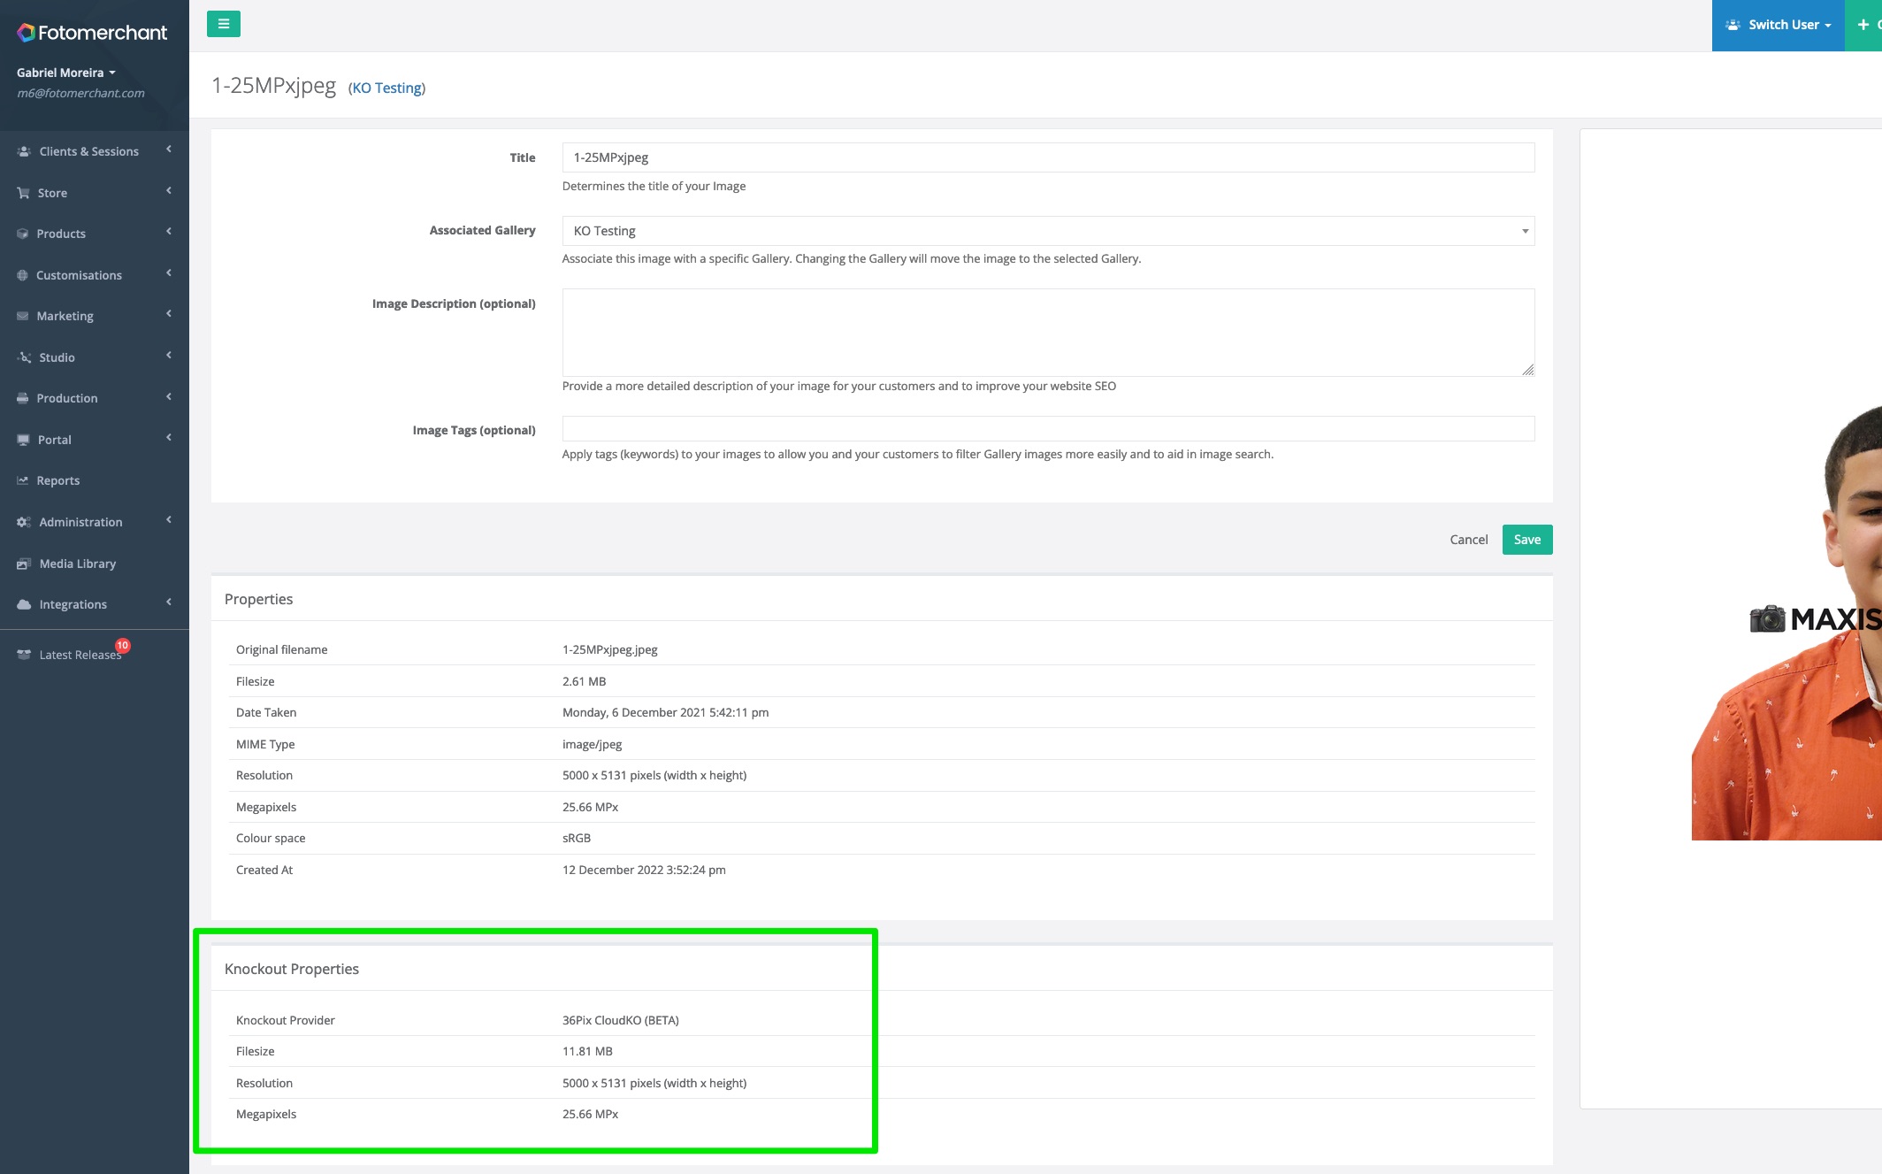Toggle the sidebar with the hamburger button

coord(224,24)
